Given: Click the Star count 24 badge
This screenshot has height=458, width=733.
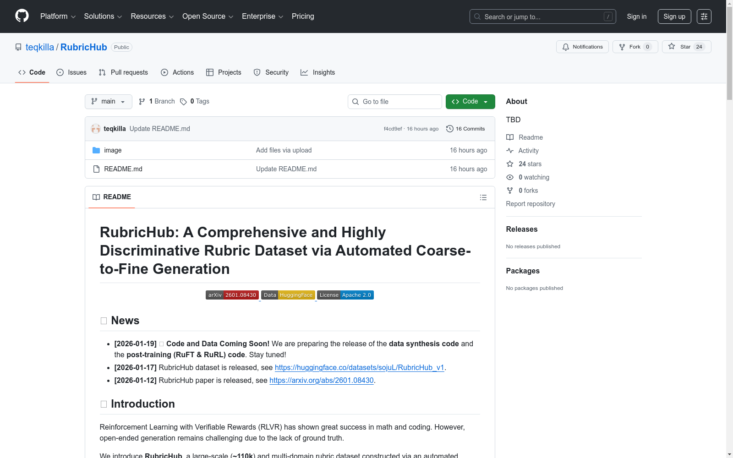Looking at the screenshot, I should pyautogui.click(x=699, y=47).
